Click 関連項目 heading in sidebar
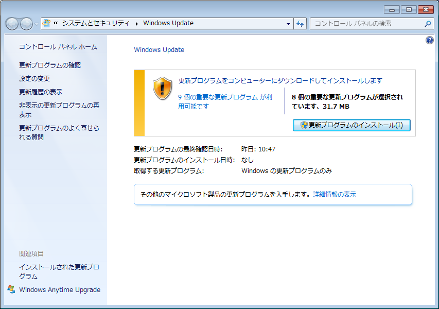The height and width of the screenshot is (309, 439). 31,254
